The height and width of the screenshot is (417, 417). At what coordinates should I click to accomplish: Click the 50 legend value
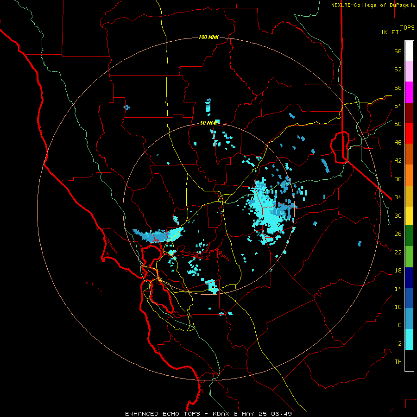coord(398,124)
